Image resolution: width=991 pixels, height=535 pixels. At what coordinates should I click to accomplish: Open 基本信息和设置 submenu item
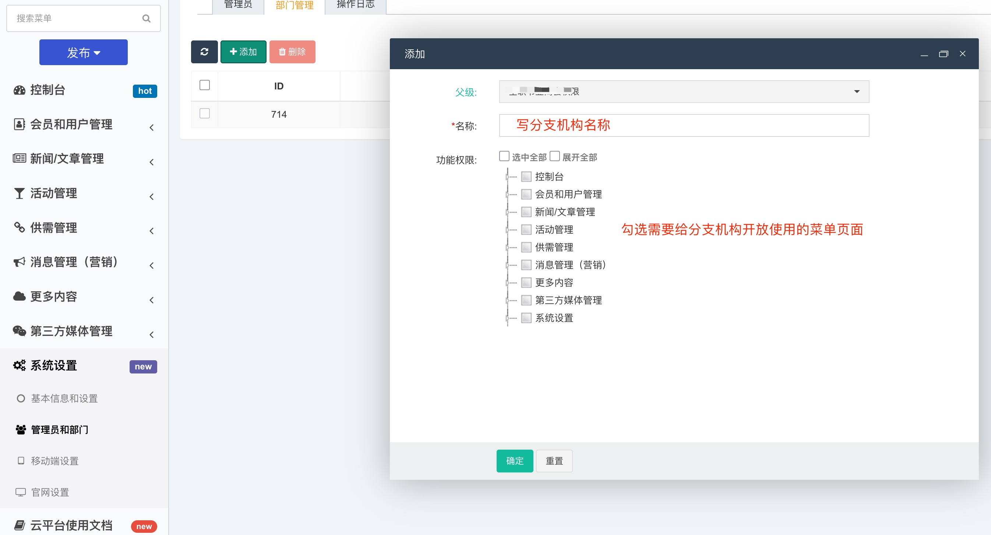(x=64, y=398)
